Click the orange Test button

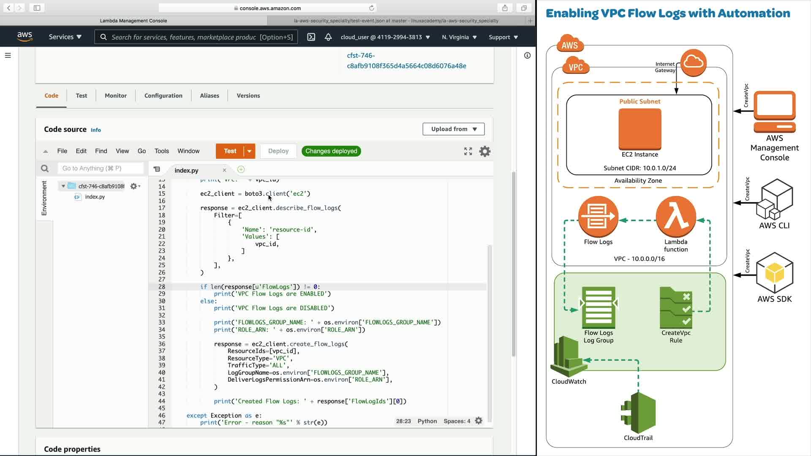click(230, 151)
